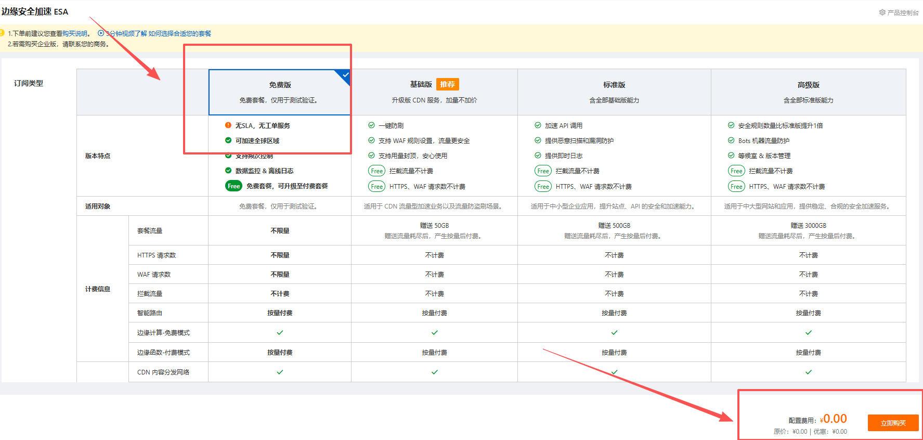Viewport: 923px width, 440px height.
Task: Select the 标准版 subscription plan
Action: tap(614, 92)
